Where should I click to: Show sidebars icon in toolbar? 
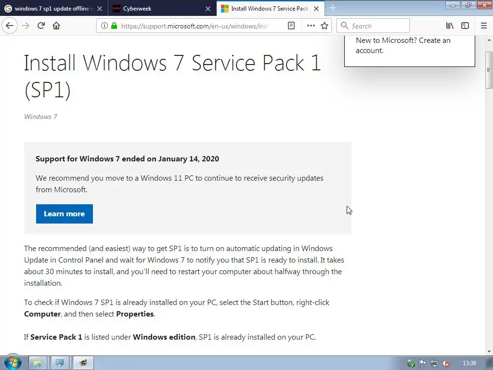[465, 26]
